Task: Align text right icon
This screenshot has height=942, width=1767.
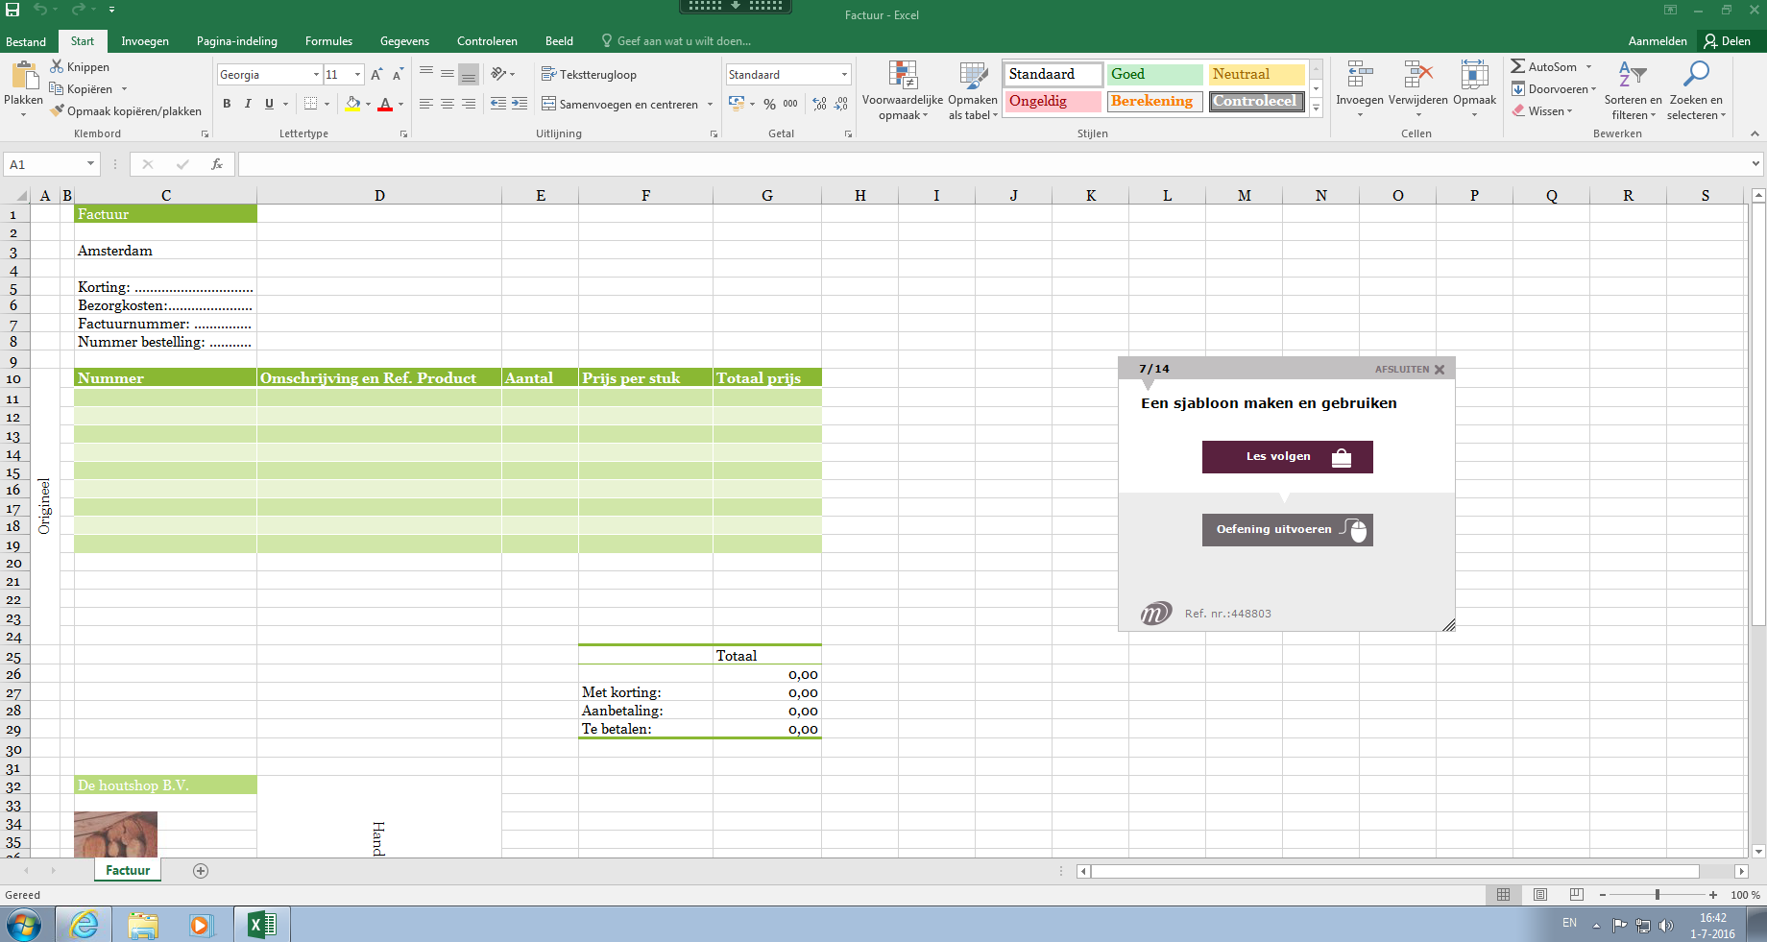Action: click(x=469, y=103)
